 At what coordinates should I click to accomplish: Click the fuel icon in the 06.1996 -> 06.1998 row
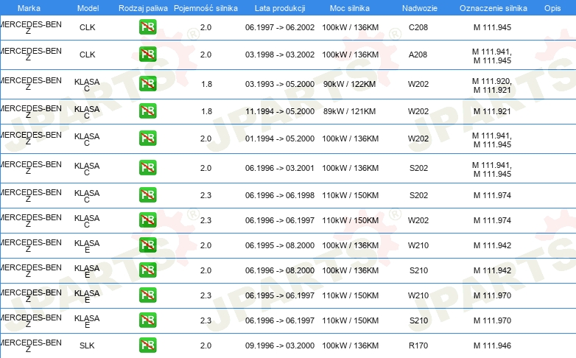pyautogui.click(x=147, y=194)
